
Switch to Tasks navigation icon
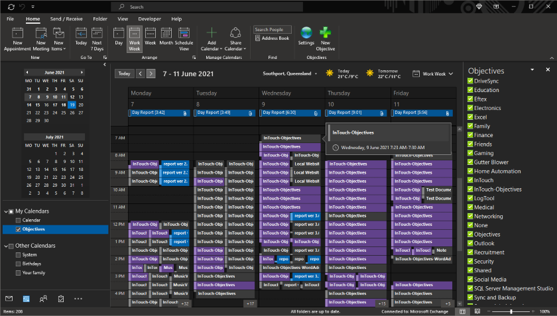point(61,299)
